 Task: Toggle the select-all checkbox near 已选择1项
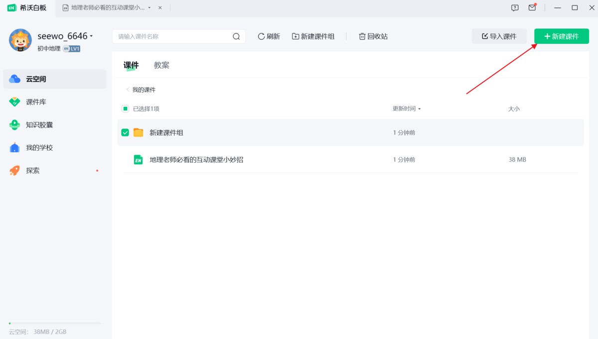[x=125, y=109]
